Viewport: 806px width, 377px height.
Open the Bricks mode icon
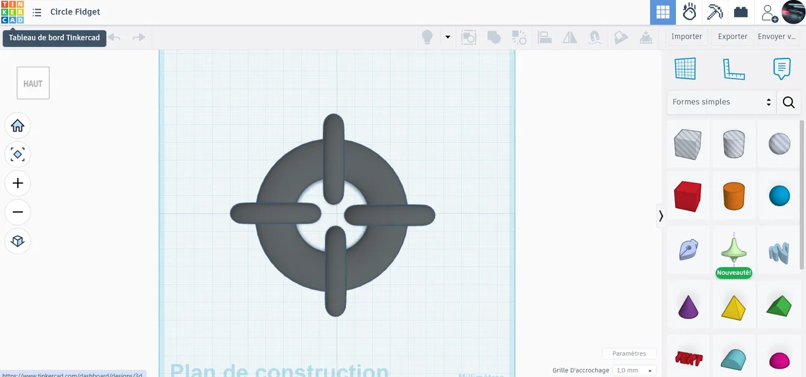[x=741, y=12]
